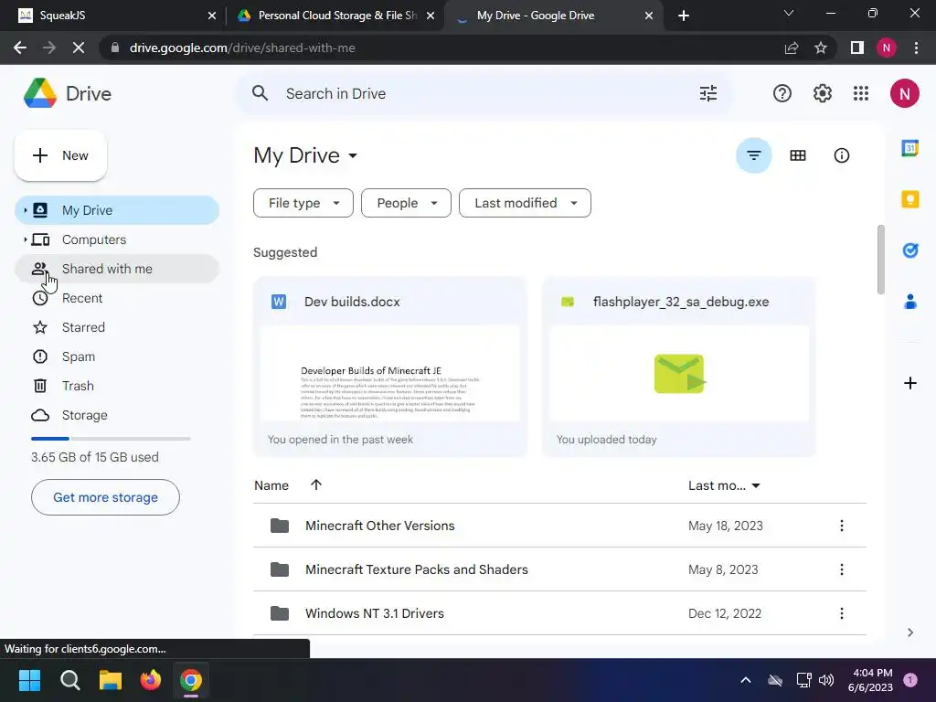Open the Google apps grid launcher
Image resolution: width=936 pixels, height=702 pixels.
click(861, 93)
